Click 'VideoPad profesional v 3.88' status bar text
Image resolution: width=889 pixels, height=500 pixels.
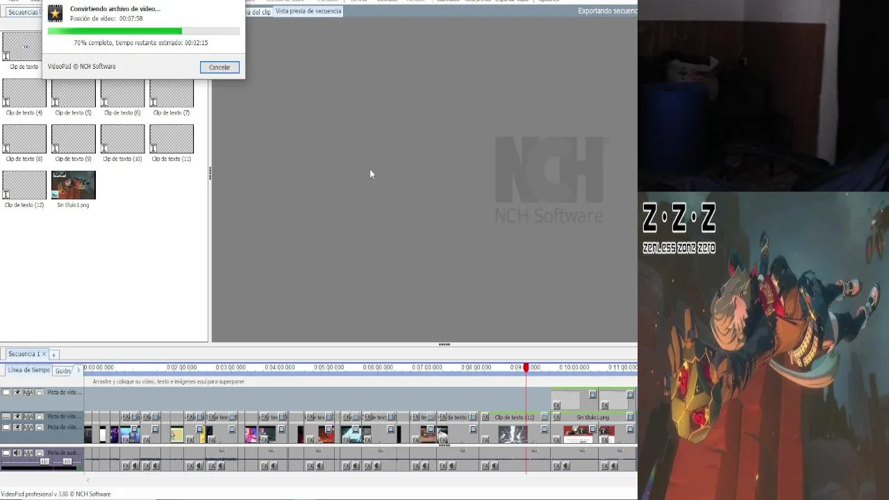click(x=56, y=494)
